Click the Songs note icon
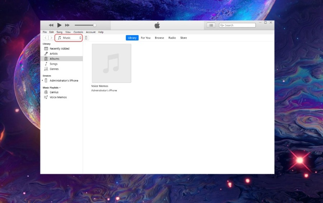The image size is (323, 203). [x=46, y=64]
